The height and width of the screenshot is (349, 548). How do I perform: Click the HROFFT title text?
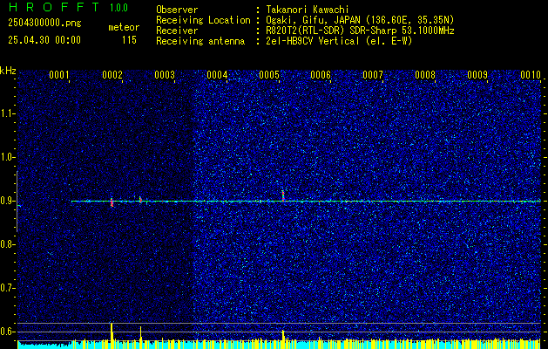coord(53,7)
